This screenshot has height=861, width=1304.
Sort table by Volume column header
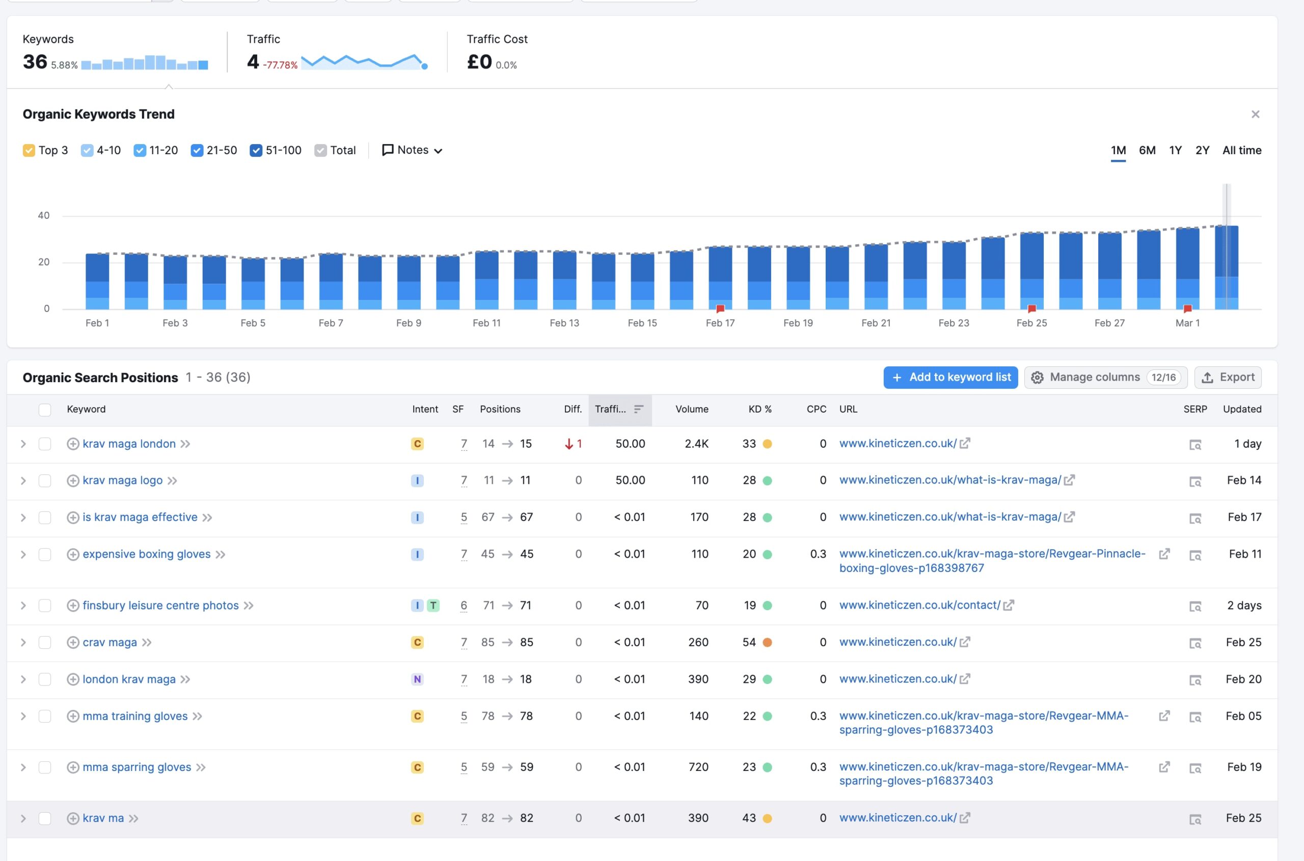click(691, 409)
